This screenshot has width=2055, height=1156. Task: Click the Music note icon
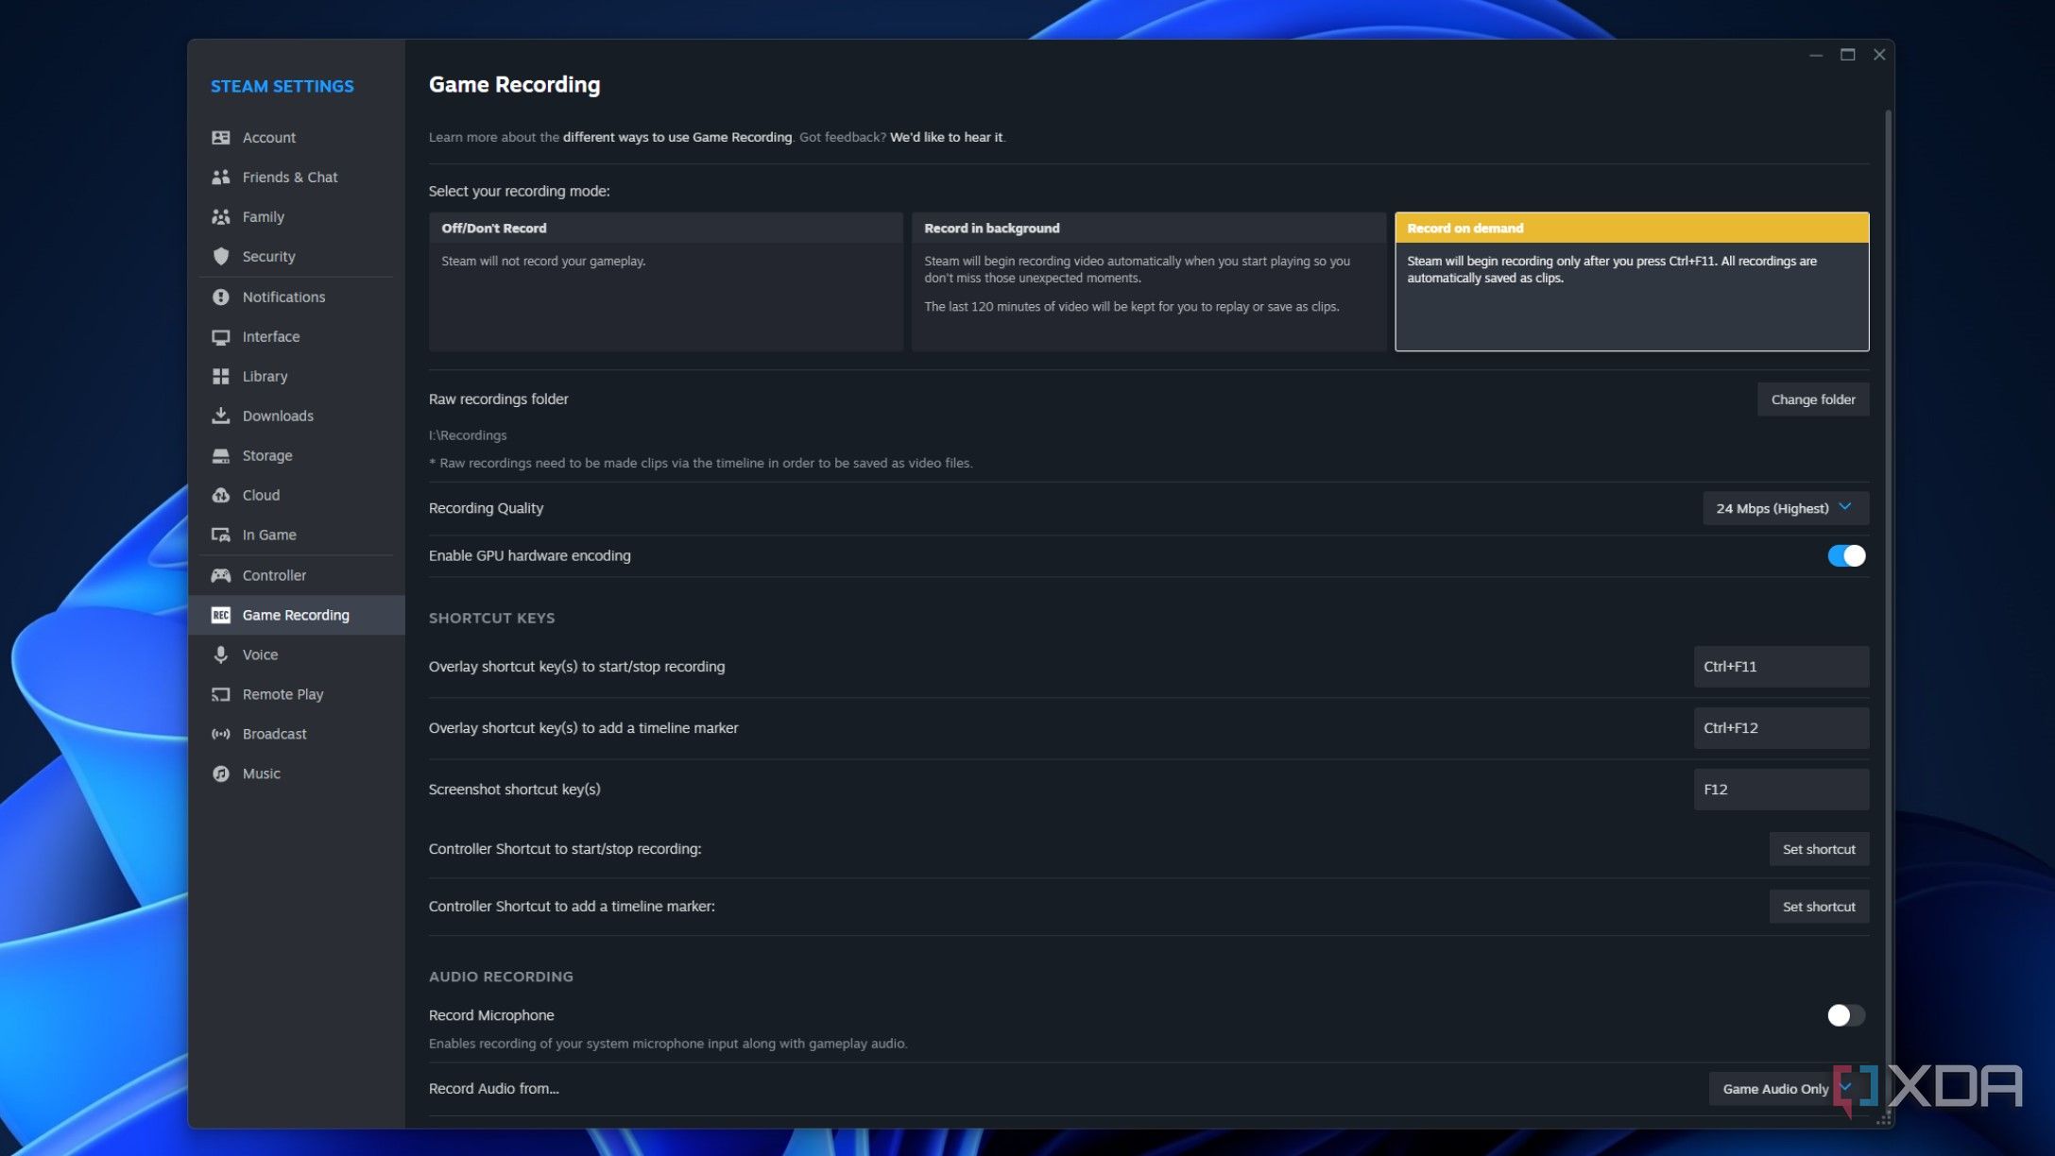[x=220, y=774]
